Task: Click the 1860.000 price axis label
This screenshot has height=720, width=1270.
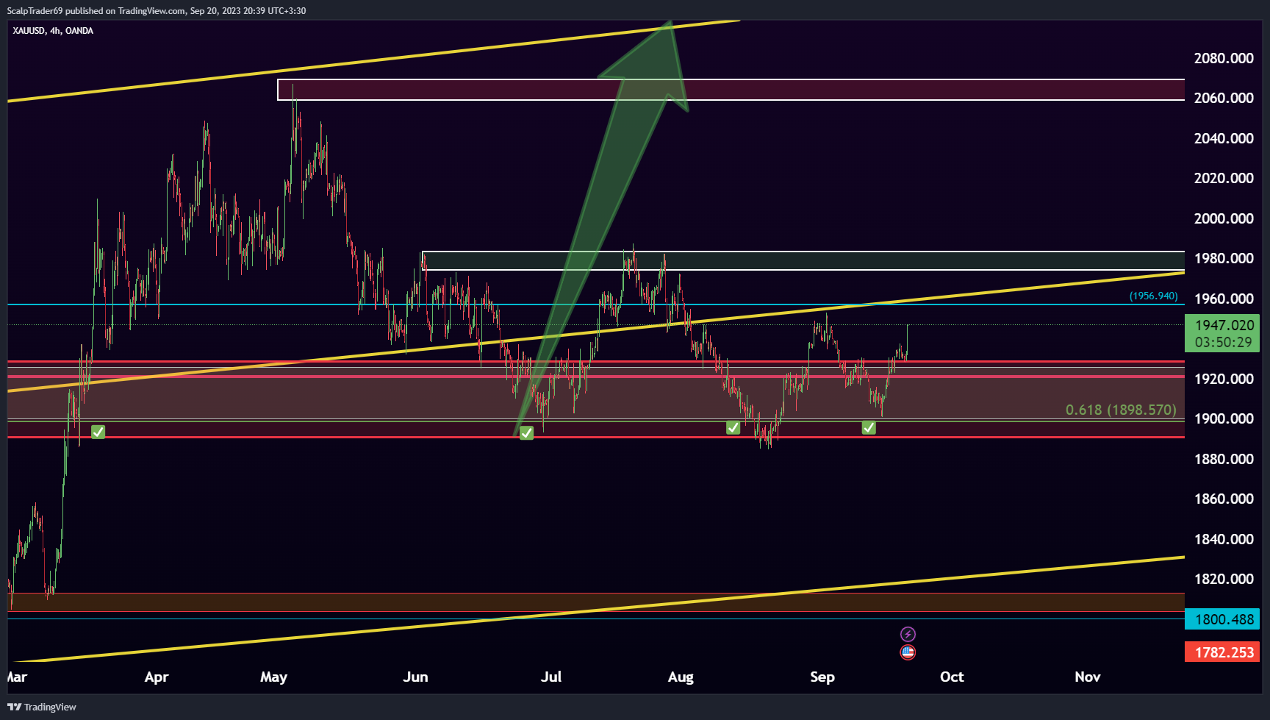Action: coord(1224,499)
